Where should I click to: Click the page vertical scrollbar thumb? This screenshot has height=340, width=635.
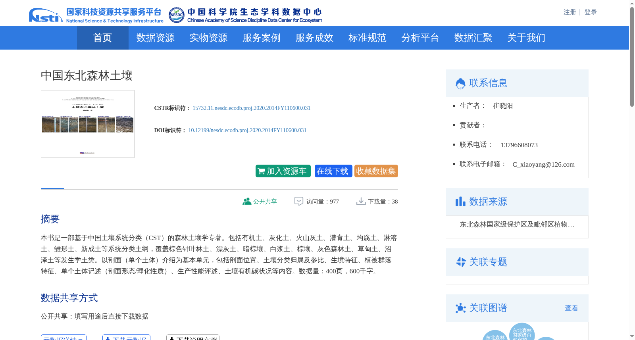[632, 57]
